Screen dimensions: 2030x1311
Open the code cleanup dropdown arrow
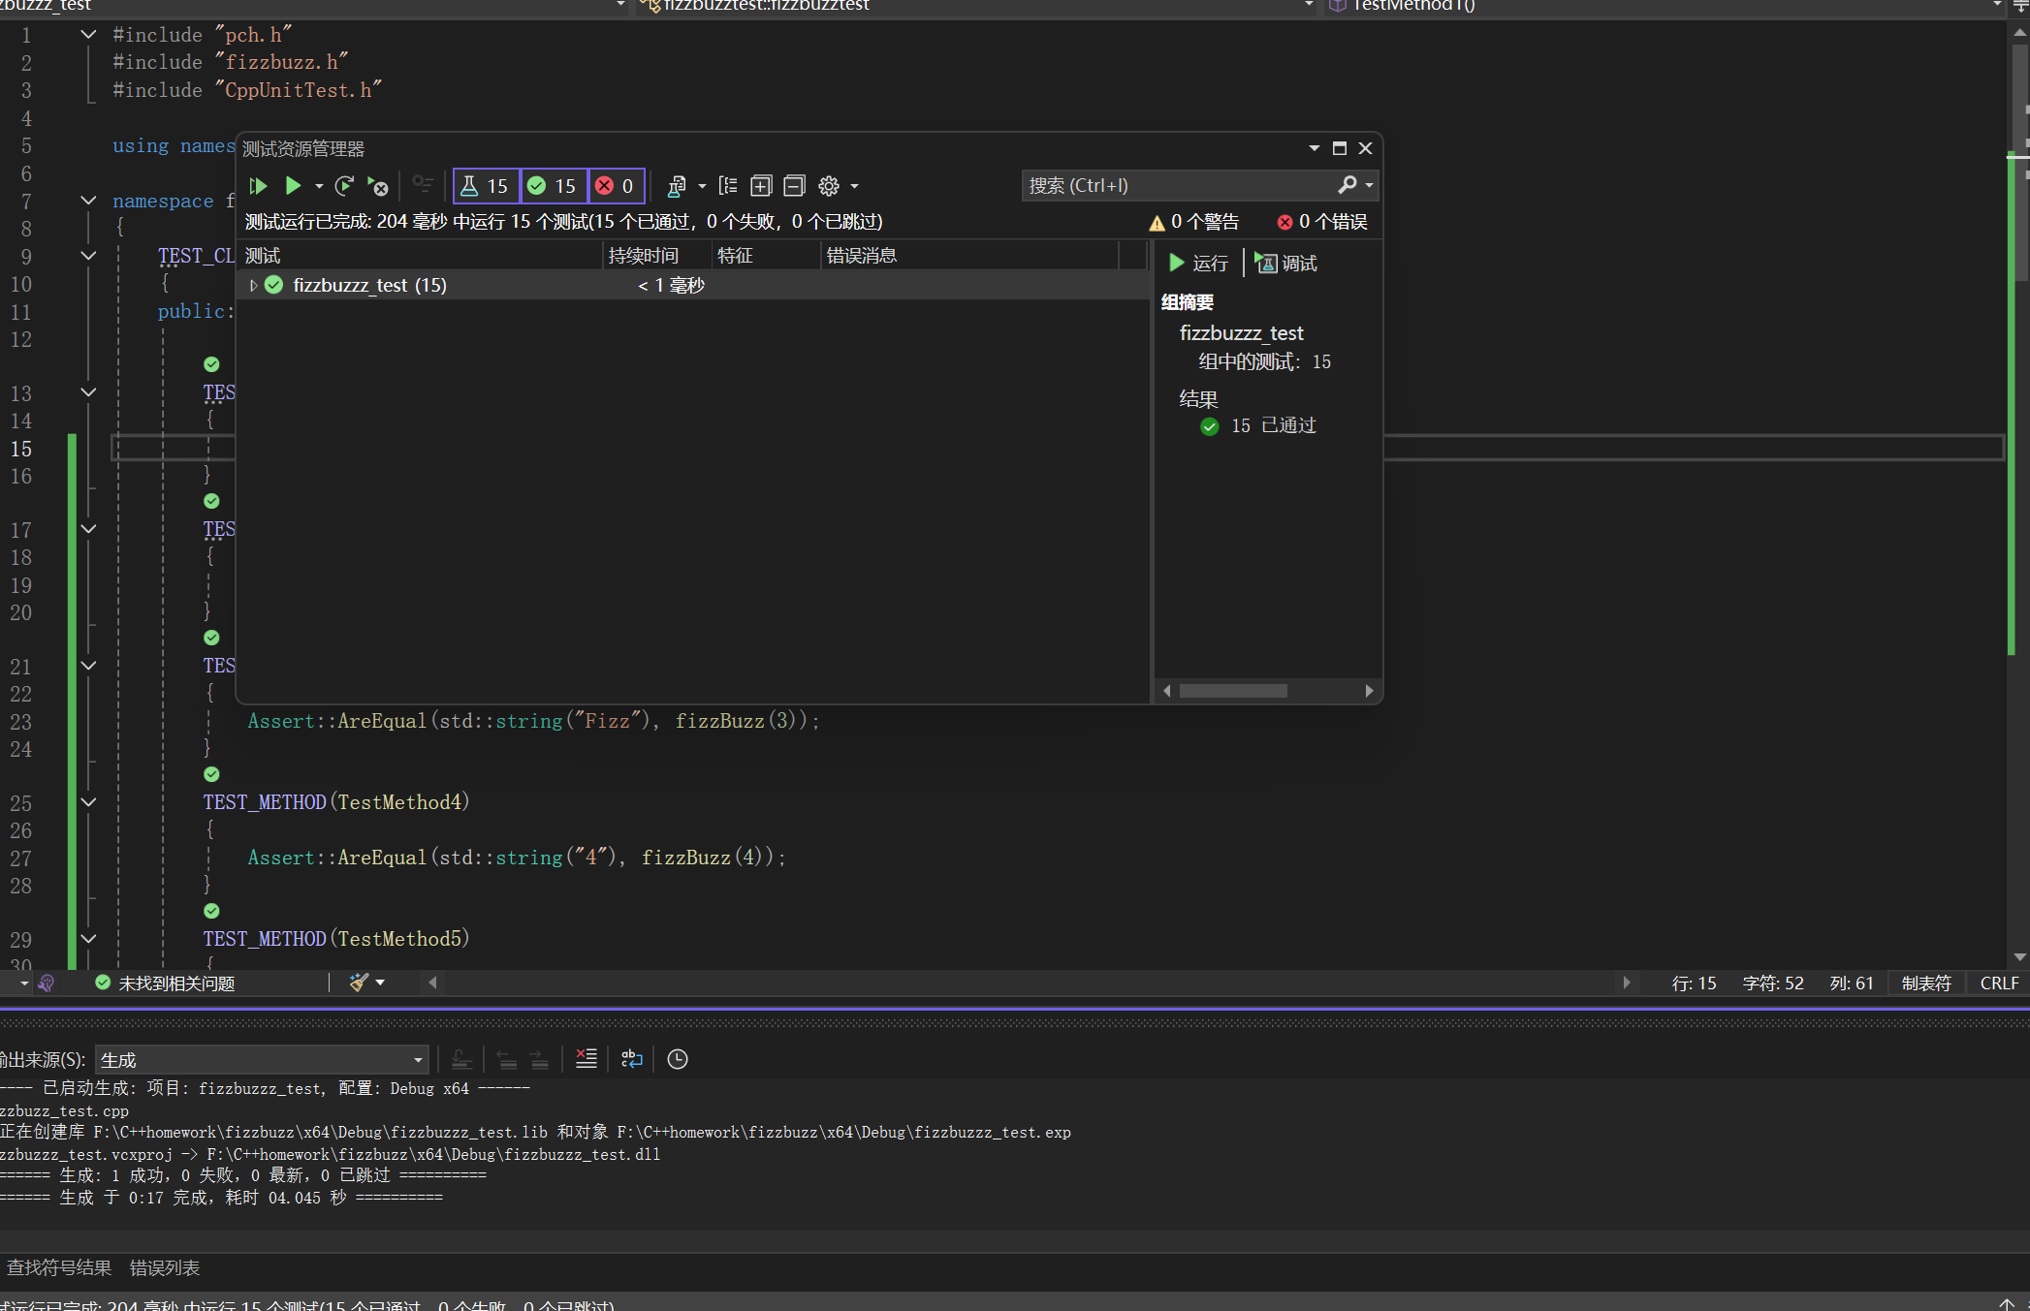pyautogui.click(x=380, y=983)
